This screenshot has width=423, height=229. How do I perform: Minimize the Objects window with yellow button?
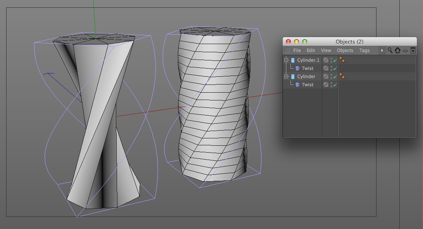(297, 42)
